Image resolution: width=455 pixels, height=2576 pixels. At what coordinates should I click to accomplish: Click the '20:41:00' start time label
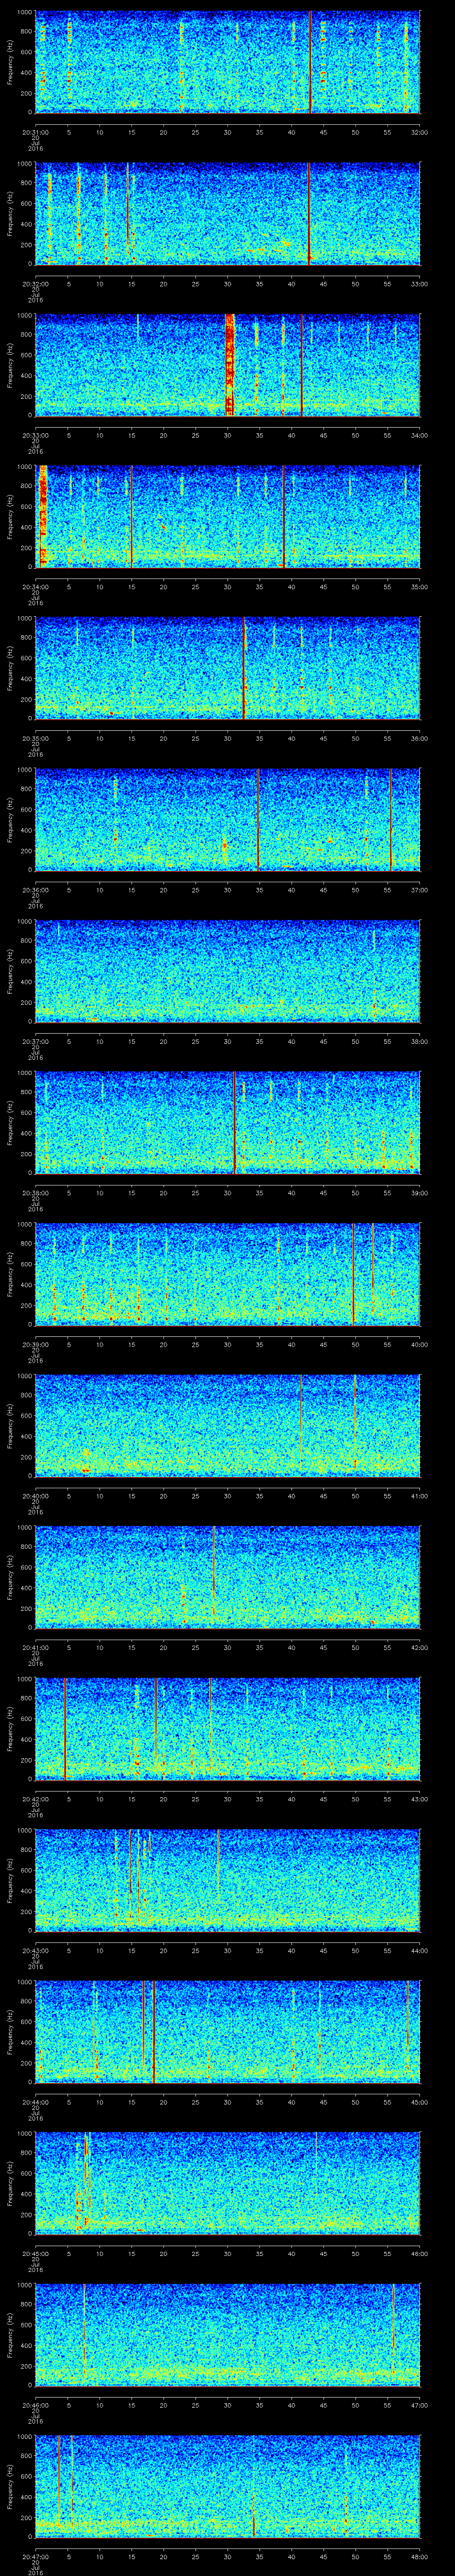35,1647
